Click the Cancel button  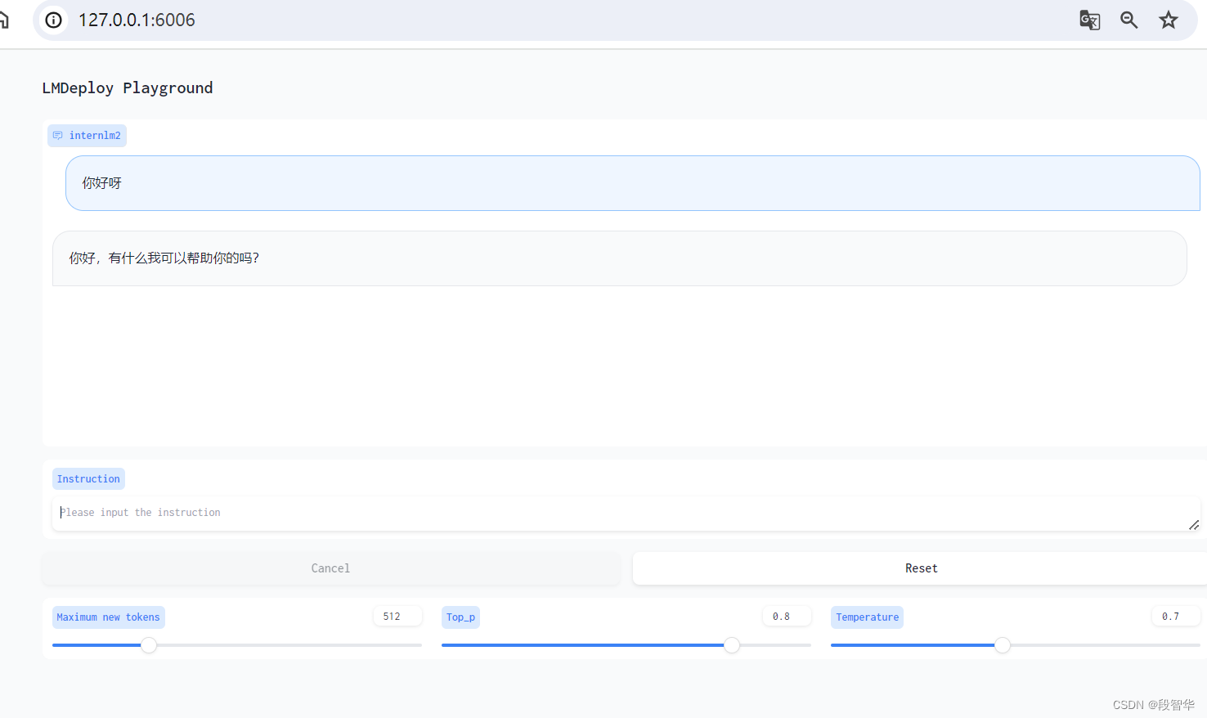tap(330, 568)
